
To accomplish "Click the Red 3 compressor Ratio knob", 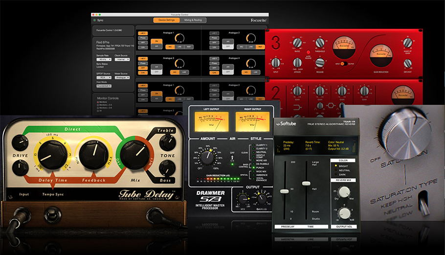I will pos(297,43).
